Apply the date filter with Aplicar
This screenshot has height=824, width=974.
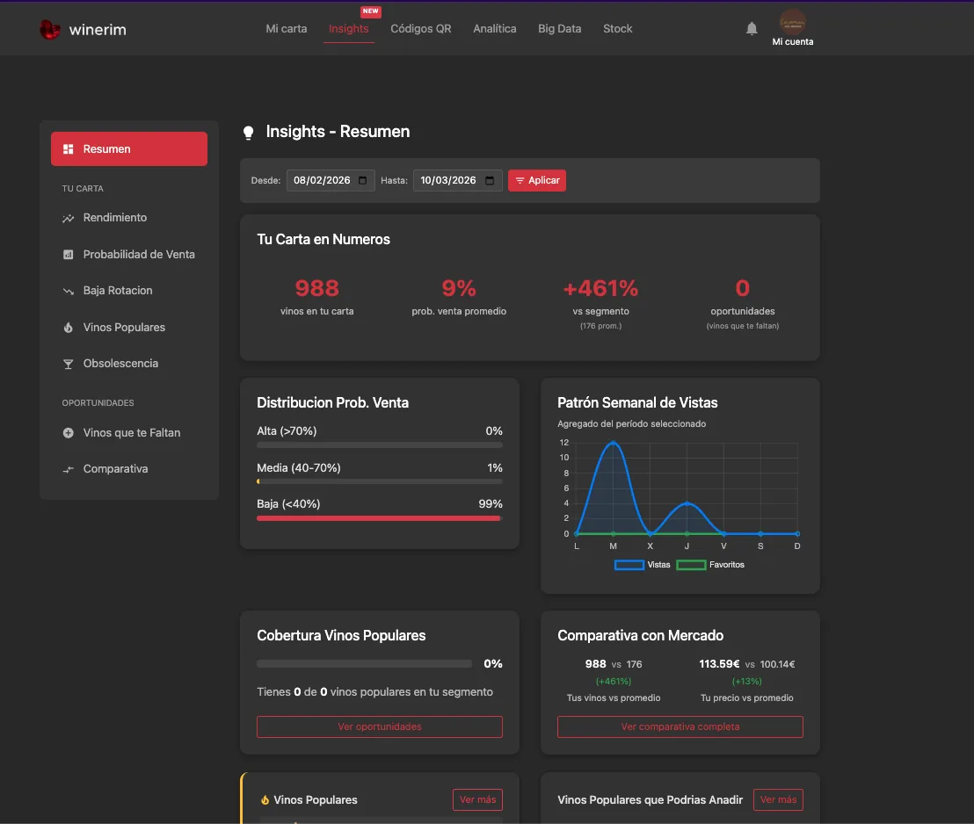pos(537,181)
